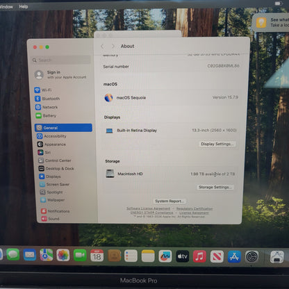Open Notifications in the settings sidebar
This screenshot has width=289, height=289.
(56, 211)
